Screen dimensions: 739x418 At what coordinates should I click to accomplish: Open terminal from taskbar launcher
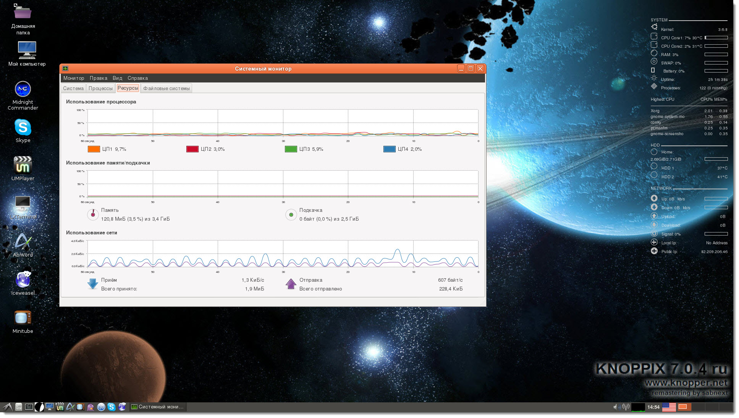coord(29,407)
